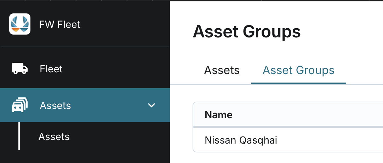
Task: Select the Asset Groups tab
Action: point(298,70)
